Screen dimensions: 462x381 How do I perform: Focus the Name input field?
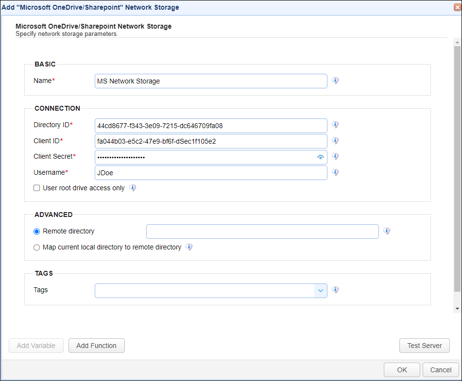(x=211, y=81)
